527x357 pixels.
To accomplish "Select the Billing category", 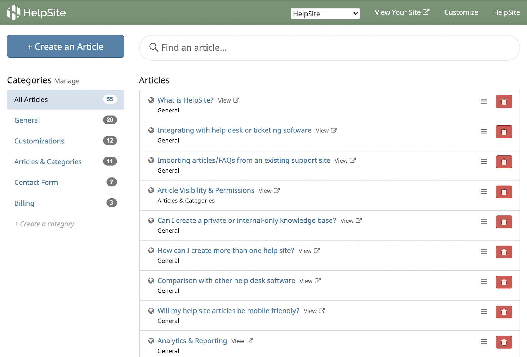I will [x=24, y=203].
